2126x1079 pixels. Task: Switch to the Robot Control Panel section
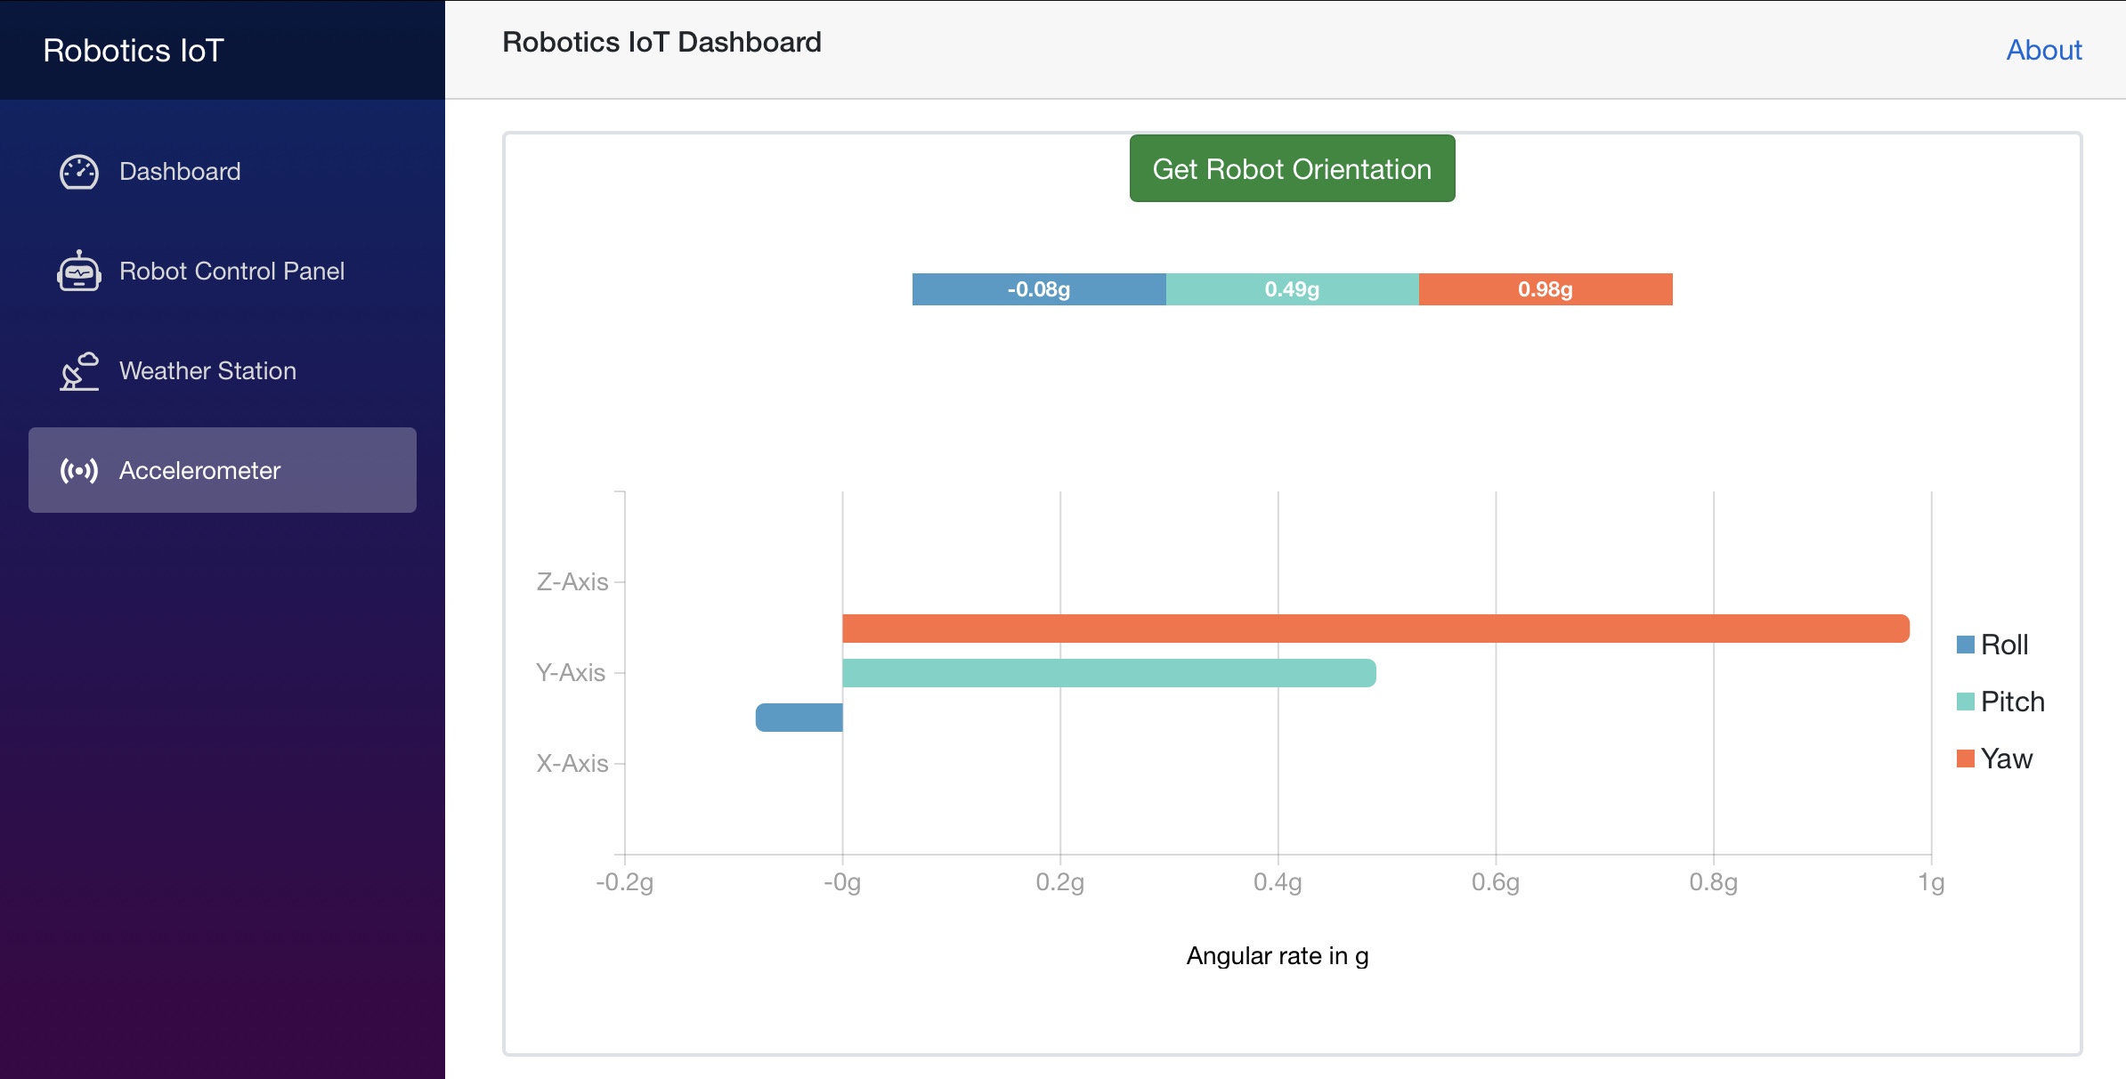[232, 271]
